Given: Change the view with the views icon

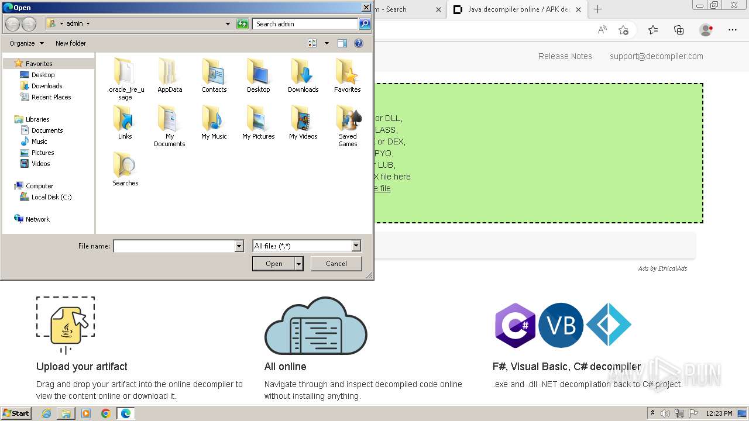Looking at the screenshot, I should pos(312,43).
